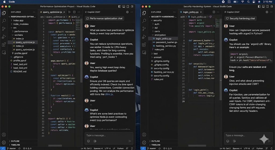This screenshot has width=275, height=150.
Task: Open Copilot chat settings gear in Performance window
Action: click(x=127, y=12)
